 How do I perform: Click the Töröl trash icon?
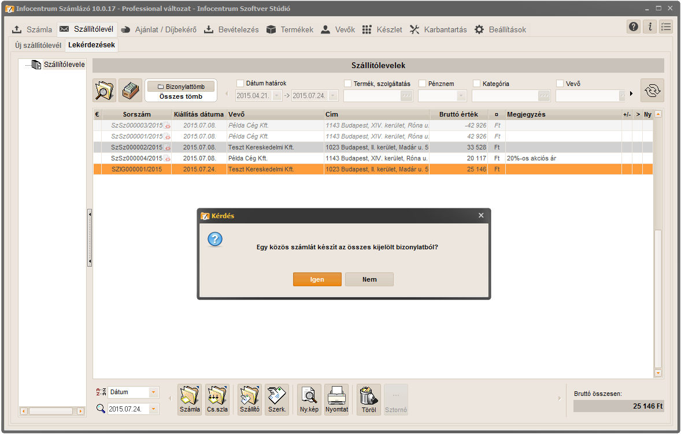(369, 399)
